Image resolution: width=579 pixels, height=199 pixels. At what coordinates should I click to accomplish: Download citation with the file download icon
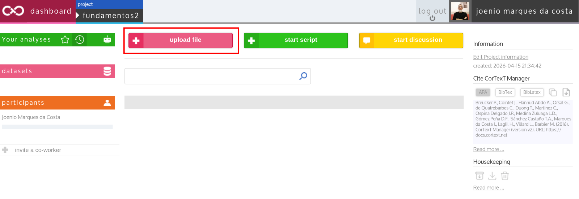point(566,92)
